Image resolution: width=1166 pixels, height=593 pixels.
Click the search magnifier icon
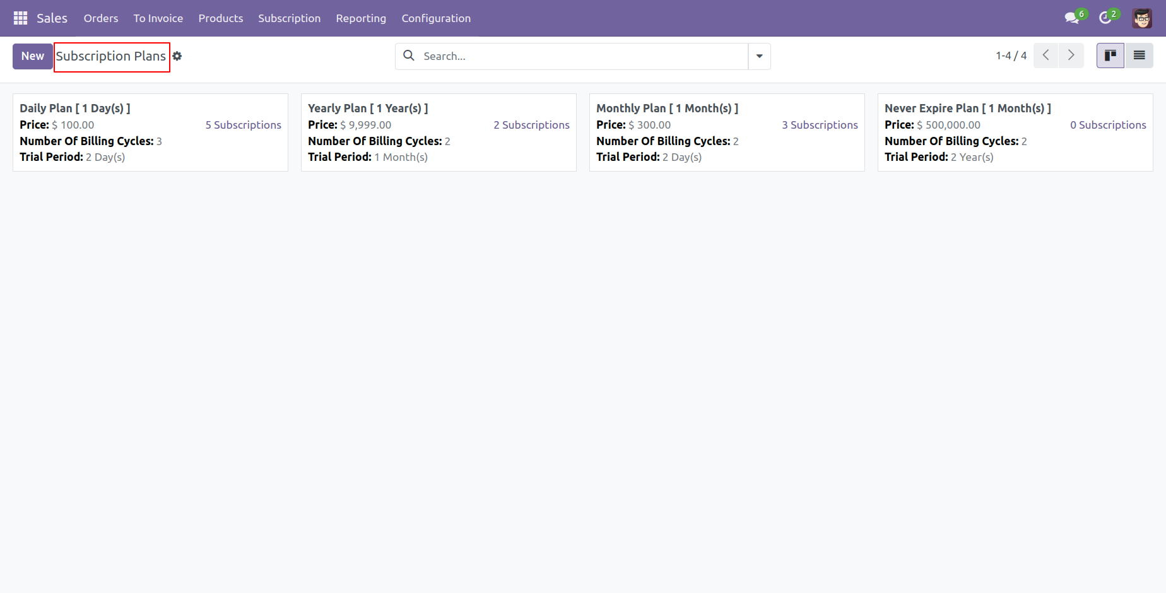click(x=409, y=56)
